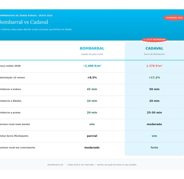Click Cadaval 50 min Lisboa distance

154,89
